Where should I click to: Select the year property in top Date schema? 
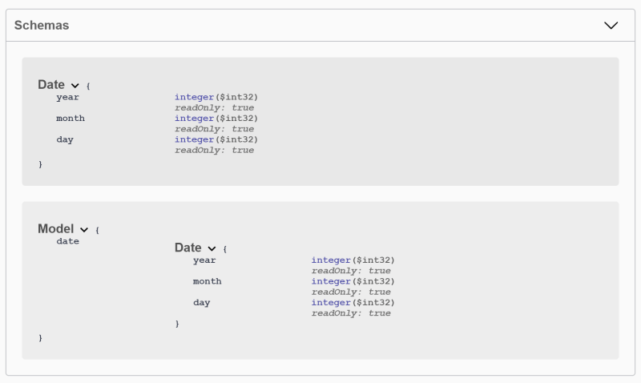click(x=67, y=97)
